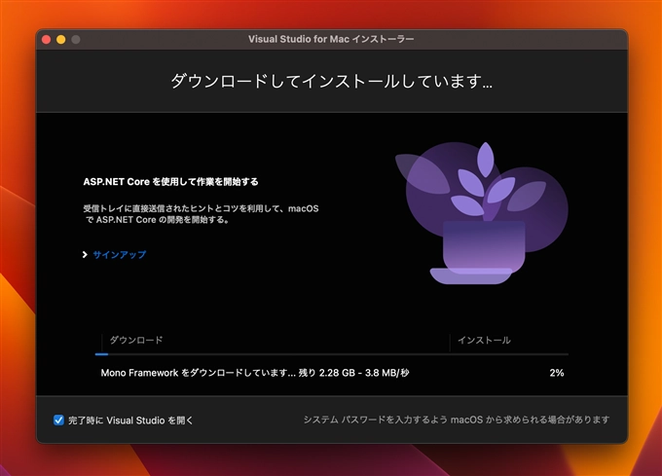The height and width of the screenshot is (476, 662).
Task: Close the installer with the red button
Action: (x=47, y=39)
